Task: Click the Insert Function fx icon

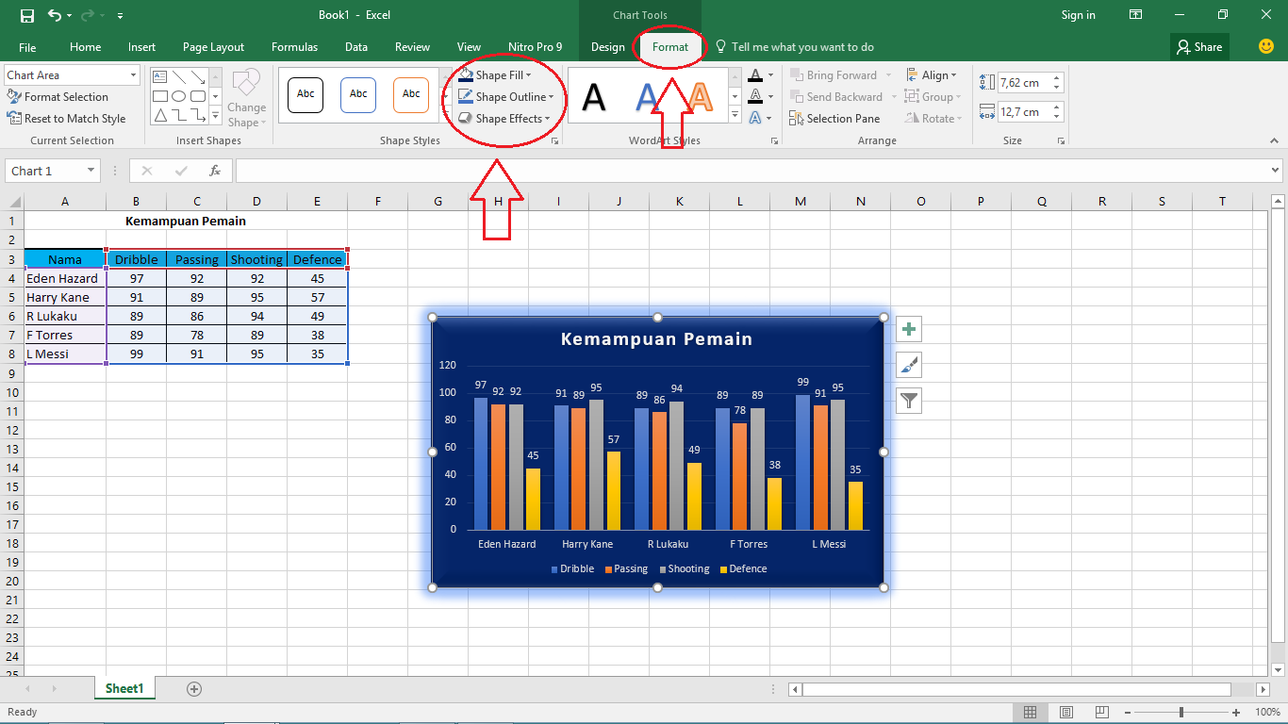Action: click(x=215, y=171)
